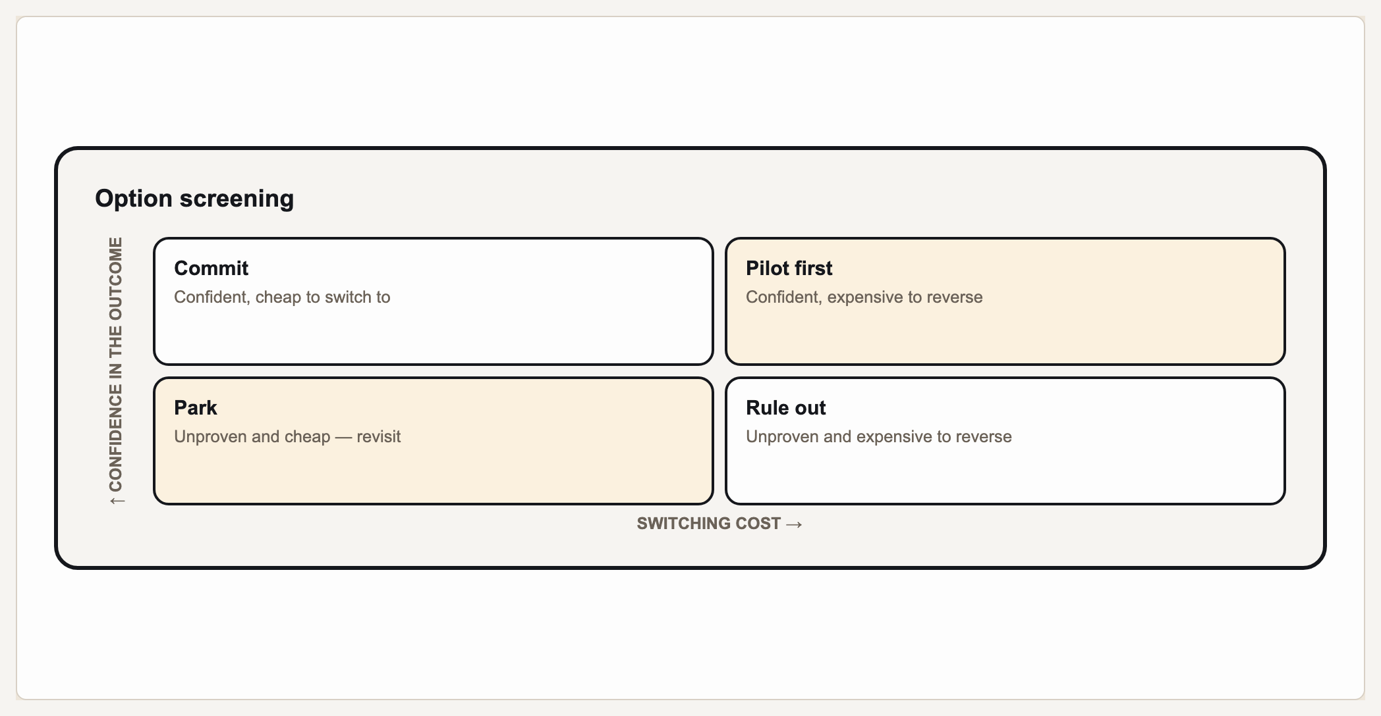Click the Option screening title
This screenshot has width=1381, height=716.
[x=194, y=199]
